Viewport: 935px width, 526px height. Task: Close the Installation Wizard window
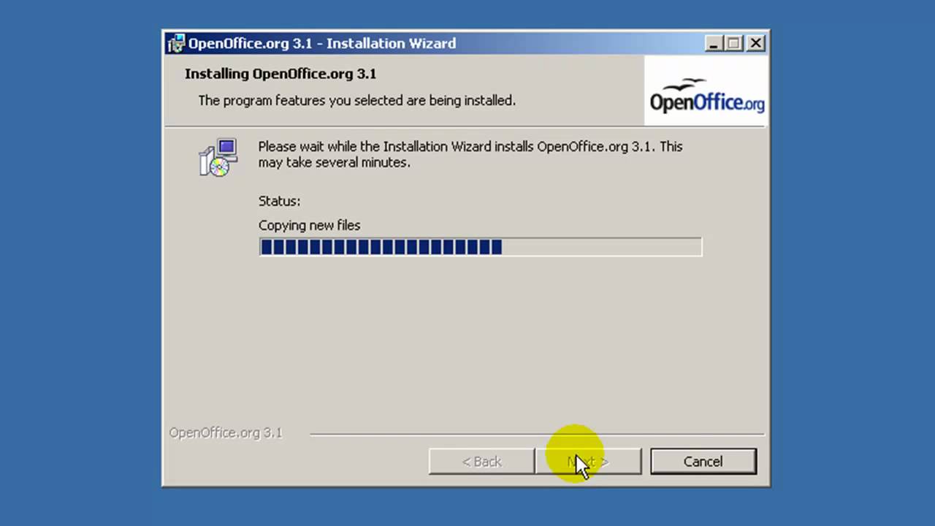click(756, 44)
